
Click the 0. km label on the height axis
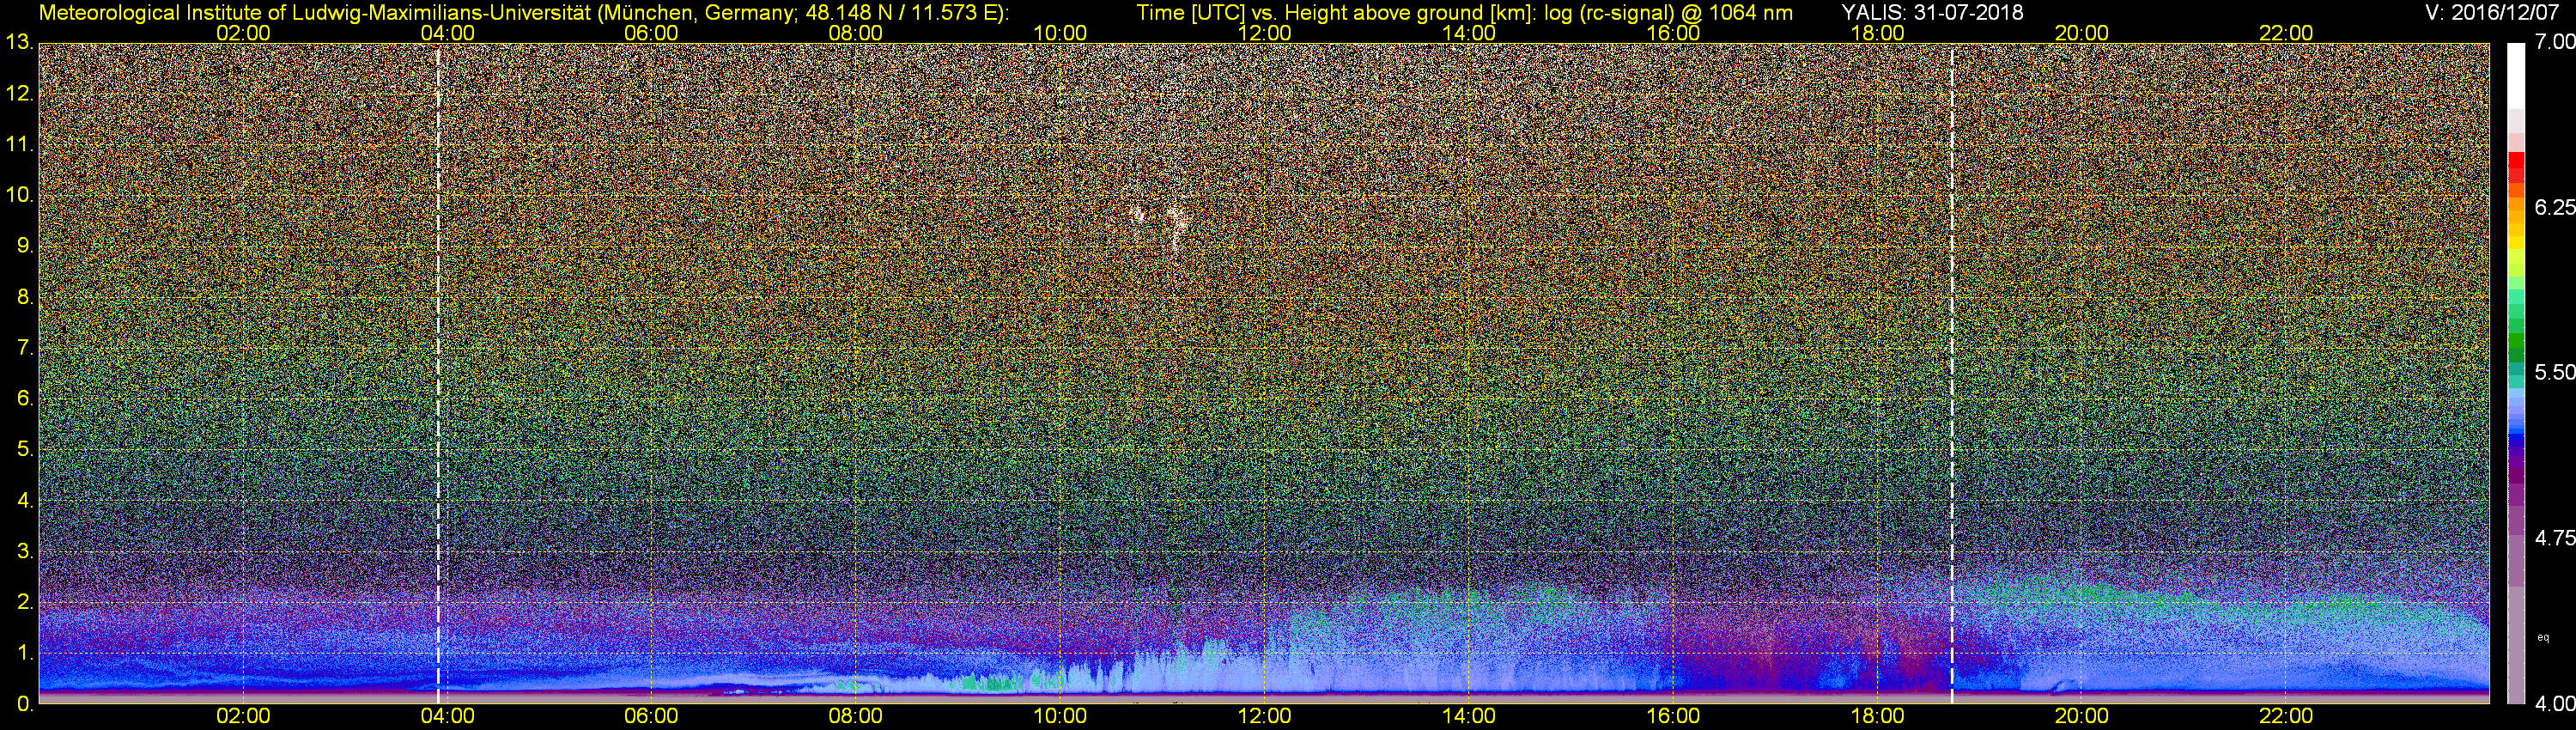coord(25,704)
